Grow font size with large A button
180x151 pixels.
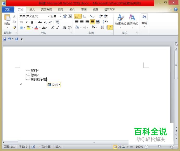tap(53, 28)
